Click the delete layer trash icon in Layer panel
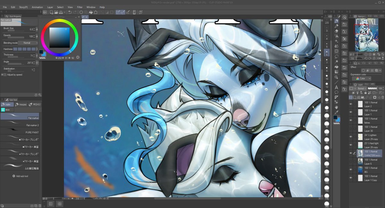The width and height of the screenshot is (385, 208). click(382, 97)
